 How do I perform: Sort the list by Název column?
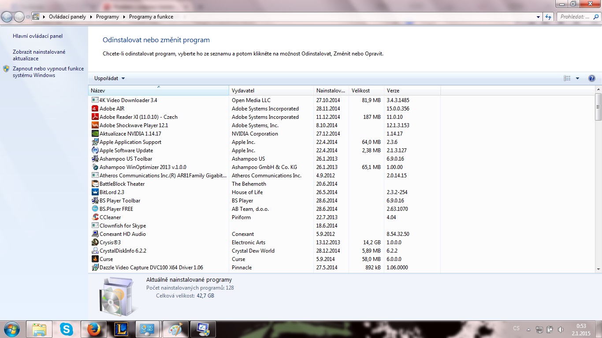tap(159, 91)
